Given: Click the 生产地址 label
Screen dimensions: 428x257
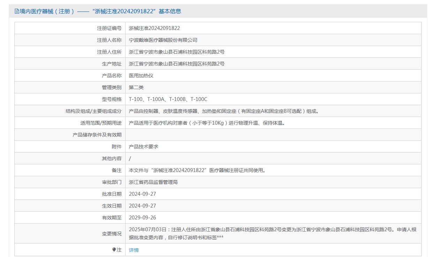Looking at the screenshot, I should point(112,64).
